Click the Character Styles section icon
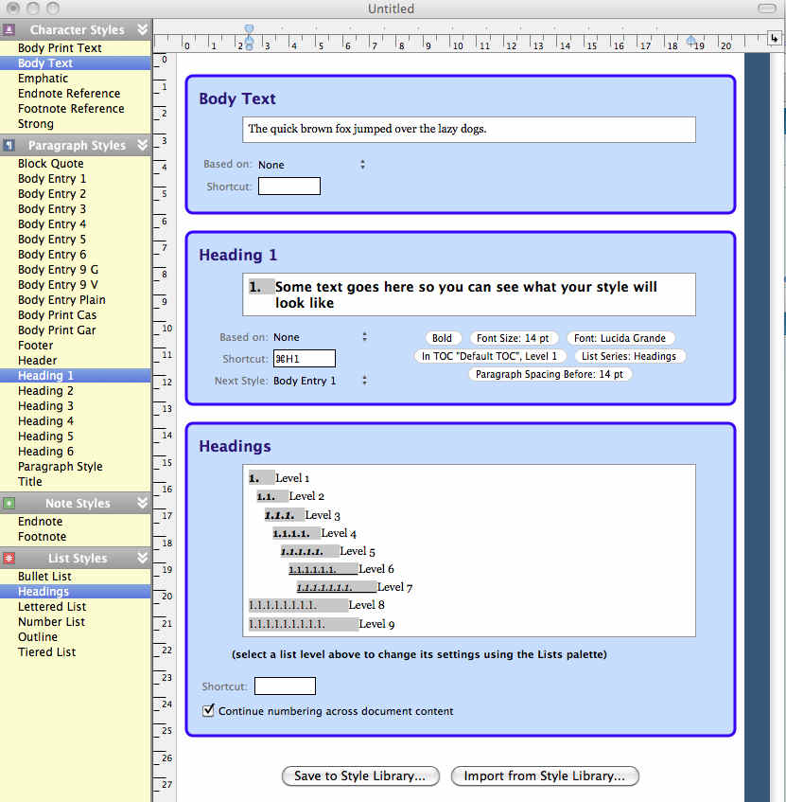This screenshot has height=802, width=786. pyautogui.click(x=9, y=29)
